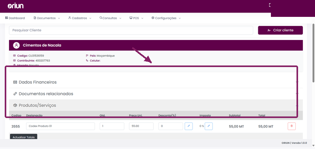Viewport: 315px width, 149px height.
Task: Open the Documentos menu
Action: click(x=46, y=18)
